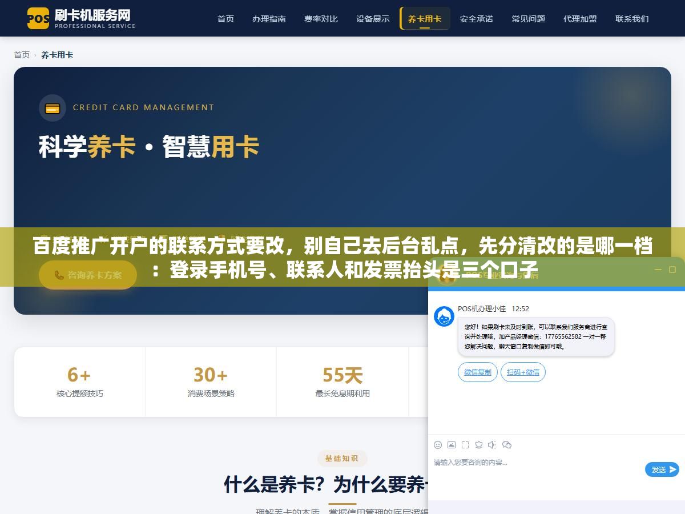Image resolution: width=685 pixels, height=514 pixels.
Task: Click the 扫码+微信 button in chat
Action: (523, 372)
